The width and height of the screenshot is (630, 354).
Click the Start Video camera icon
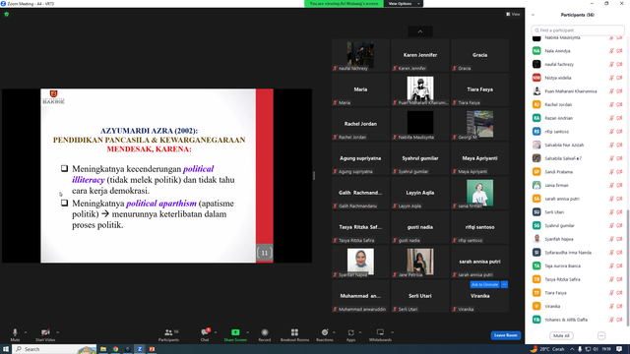coord(45,332)
